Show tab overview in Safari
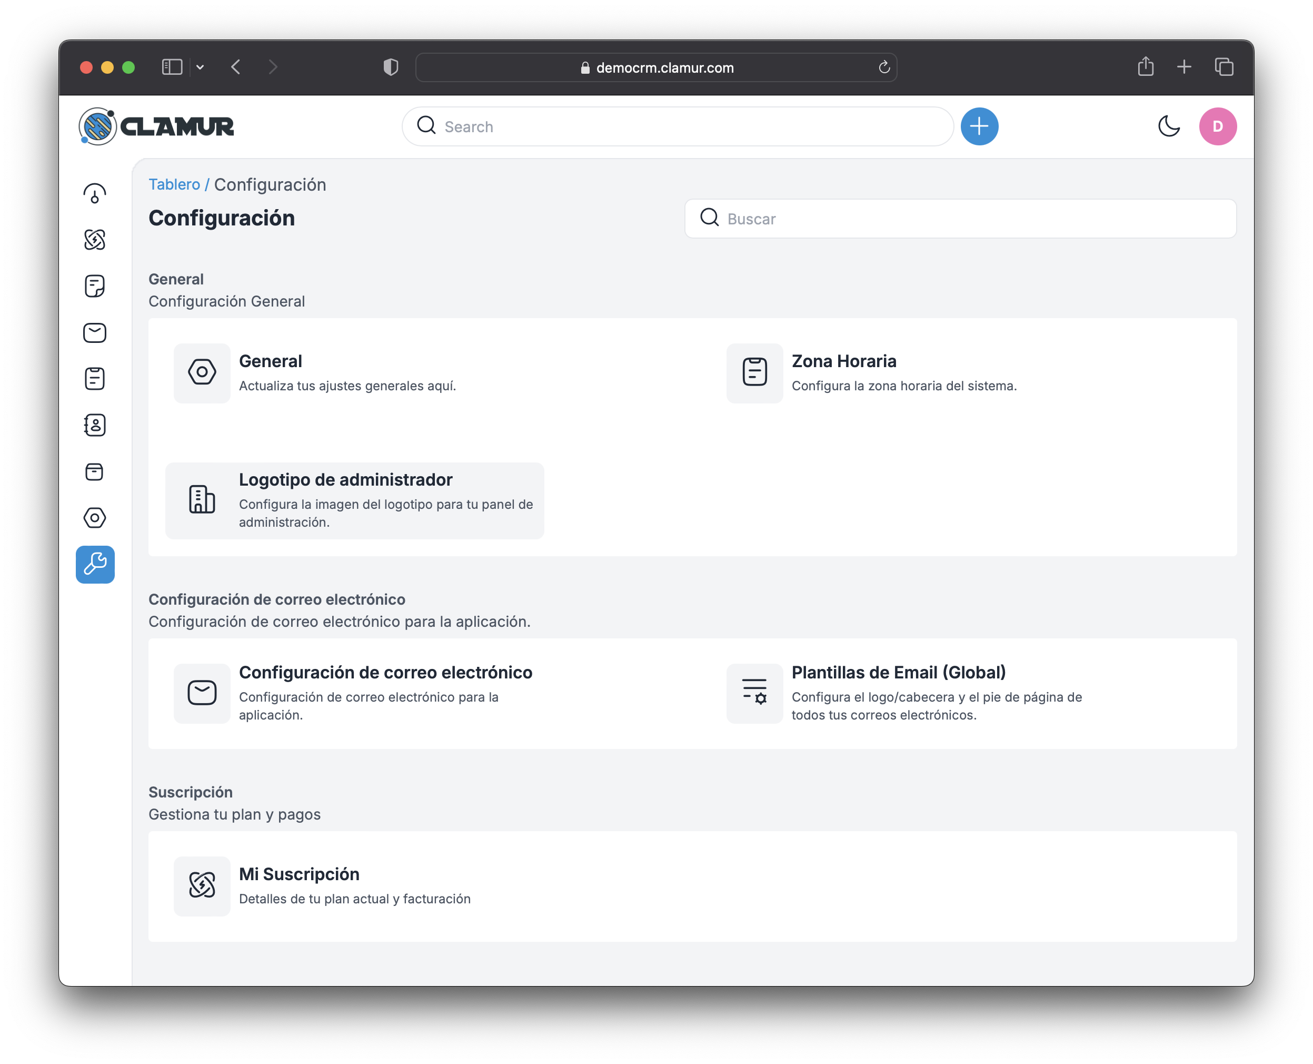This screenshot has width=1313, height=1064. click(x=1224, y=67)
